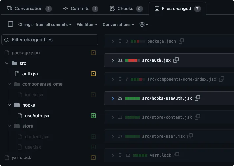Copy yarn.lock file path icon
Screen dimensions: 234x166
point(176,155)
